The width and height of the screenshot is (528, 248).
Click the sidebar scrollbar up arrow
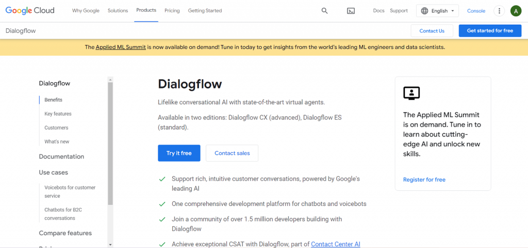[110, 80]
